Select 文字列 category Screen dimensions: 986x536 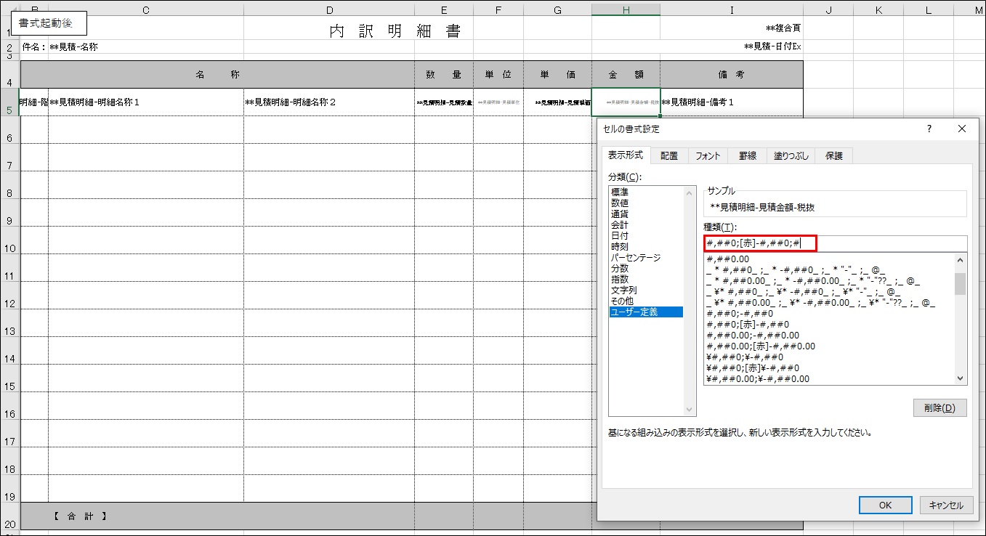(623, 291)
